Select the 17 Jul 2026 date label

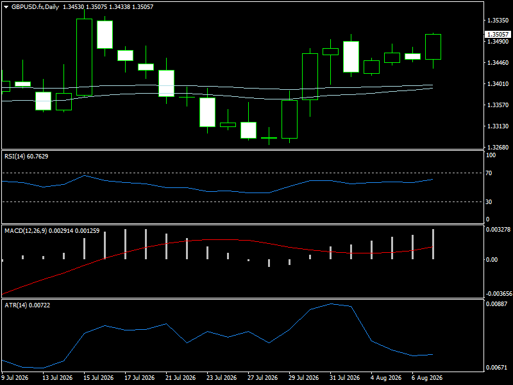pos(140,378)
